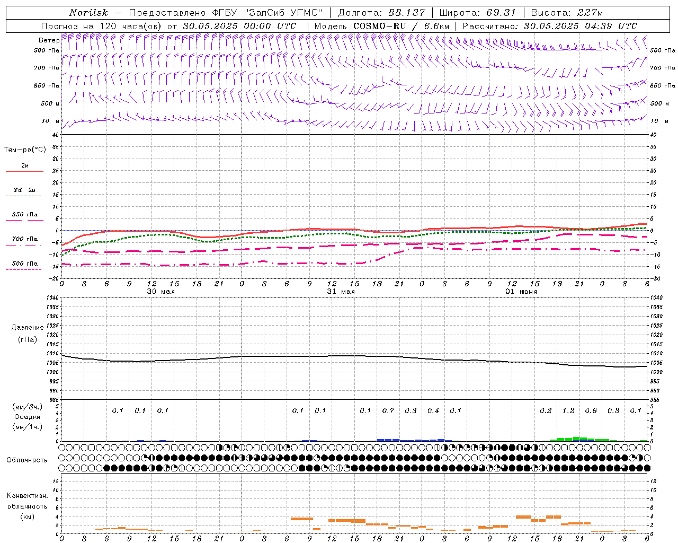The height and width of the screenshot is (543, 678).
Task: Select the precipitation value 0.9
Action: tap(591, 411)
